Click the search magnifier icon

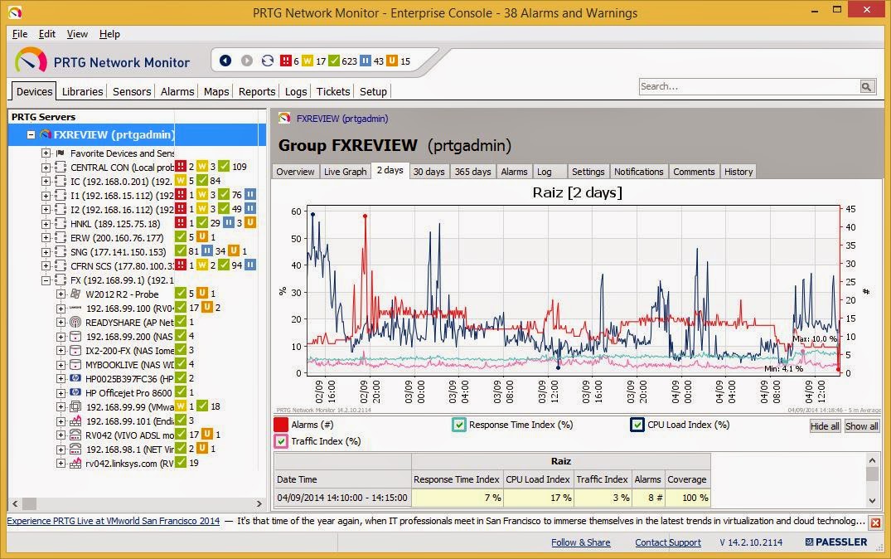click(867, 86)
